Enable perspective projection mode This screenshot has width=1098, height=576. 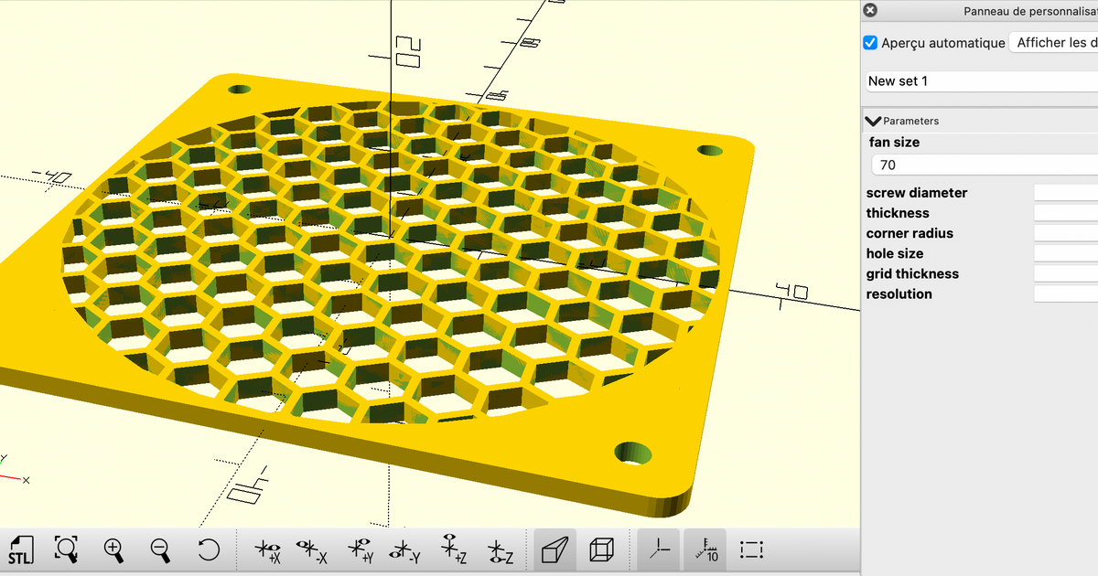click(x=554, y=549)
